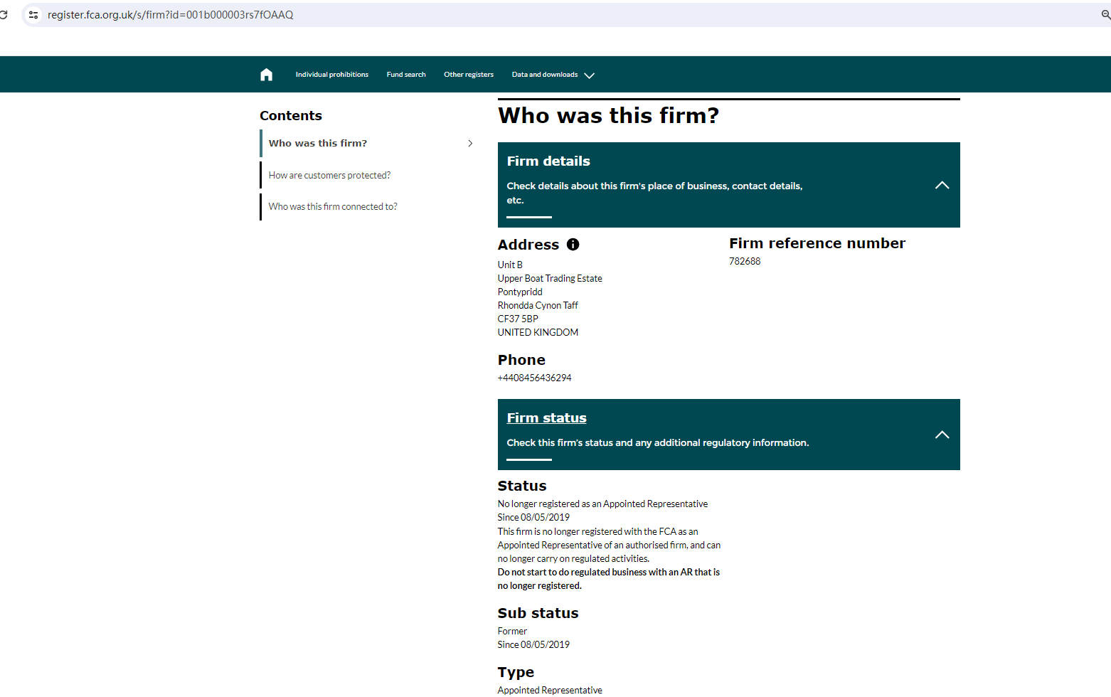The height and width of the screenshot is (697, 1111).
Task: Open Data and downloads menu
Action: pyautogui.click(x=545, y=75)
